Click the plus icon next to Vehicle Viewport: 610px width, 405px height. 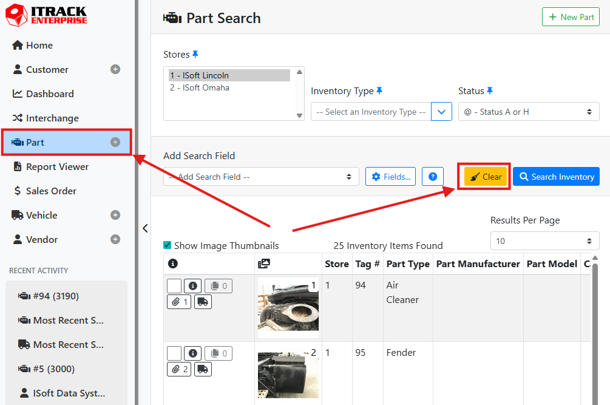click(115, 215)
